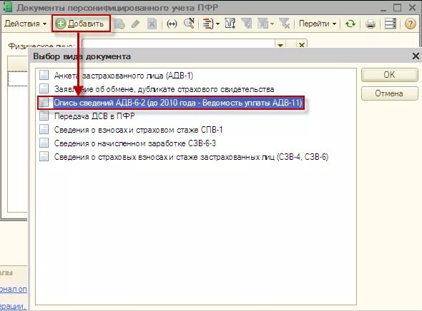Click the printer icon
Image resolution: width=422 pixels, height=311 pixels.
pyautogui.click(x=371, y=24)
